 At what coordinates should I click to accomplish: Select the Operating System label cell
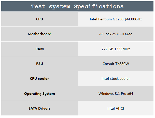39,94
